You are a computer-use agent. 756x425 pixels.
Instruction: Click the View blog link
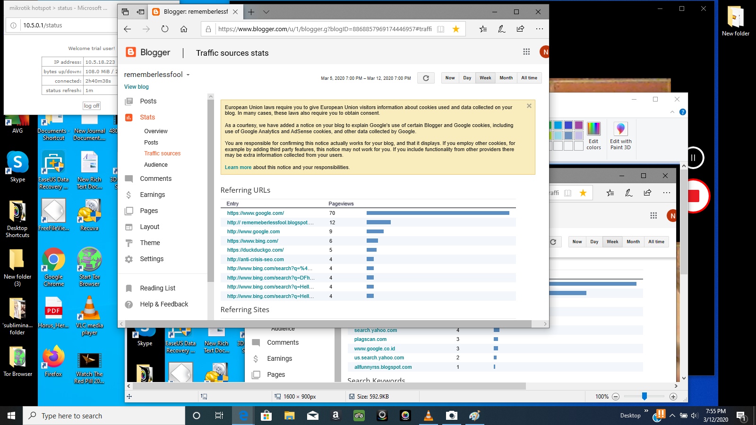click(x=136, y=87)
